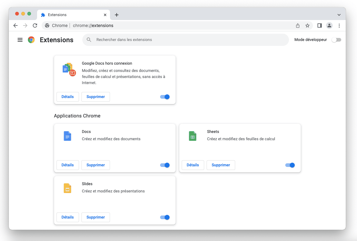Expand the tab search chevron
357x241 pixels.
339,15
